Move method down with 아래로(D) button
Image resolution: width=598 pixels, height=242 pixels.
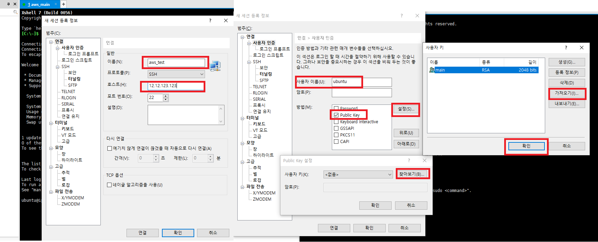pos(406,144)
